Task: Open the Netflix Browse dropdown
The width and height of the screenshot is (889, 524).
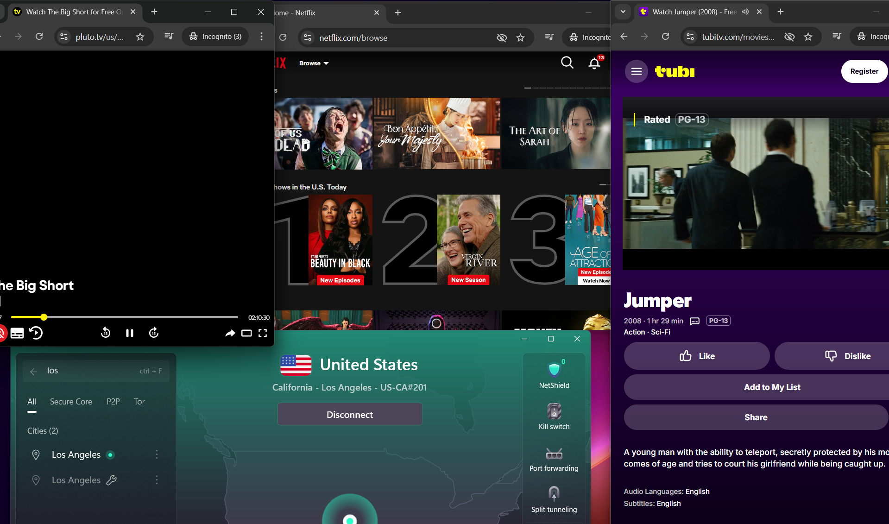Action: pyautogui.click(x=314, y=63)
